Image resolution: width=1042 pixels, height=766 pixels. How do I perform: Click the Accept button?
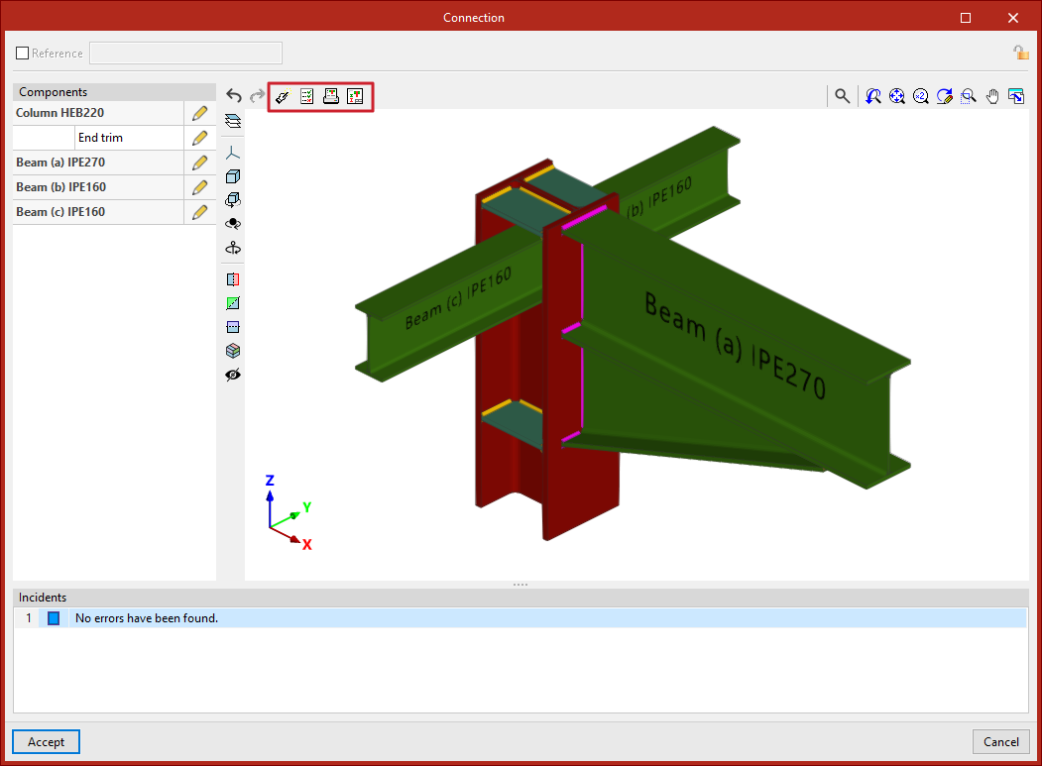46,741
